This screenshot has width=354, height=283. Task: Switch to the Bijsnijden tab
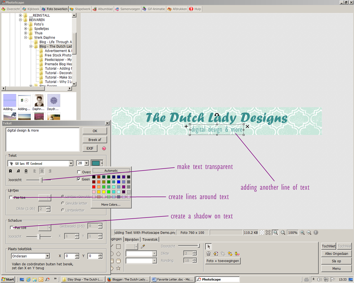(x=132, y=239)
